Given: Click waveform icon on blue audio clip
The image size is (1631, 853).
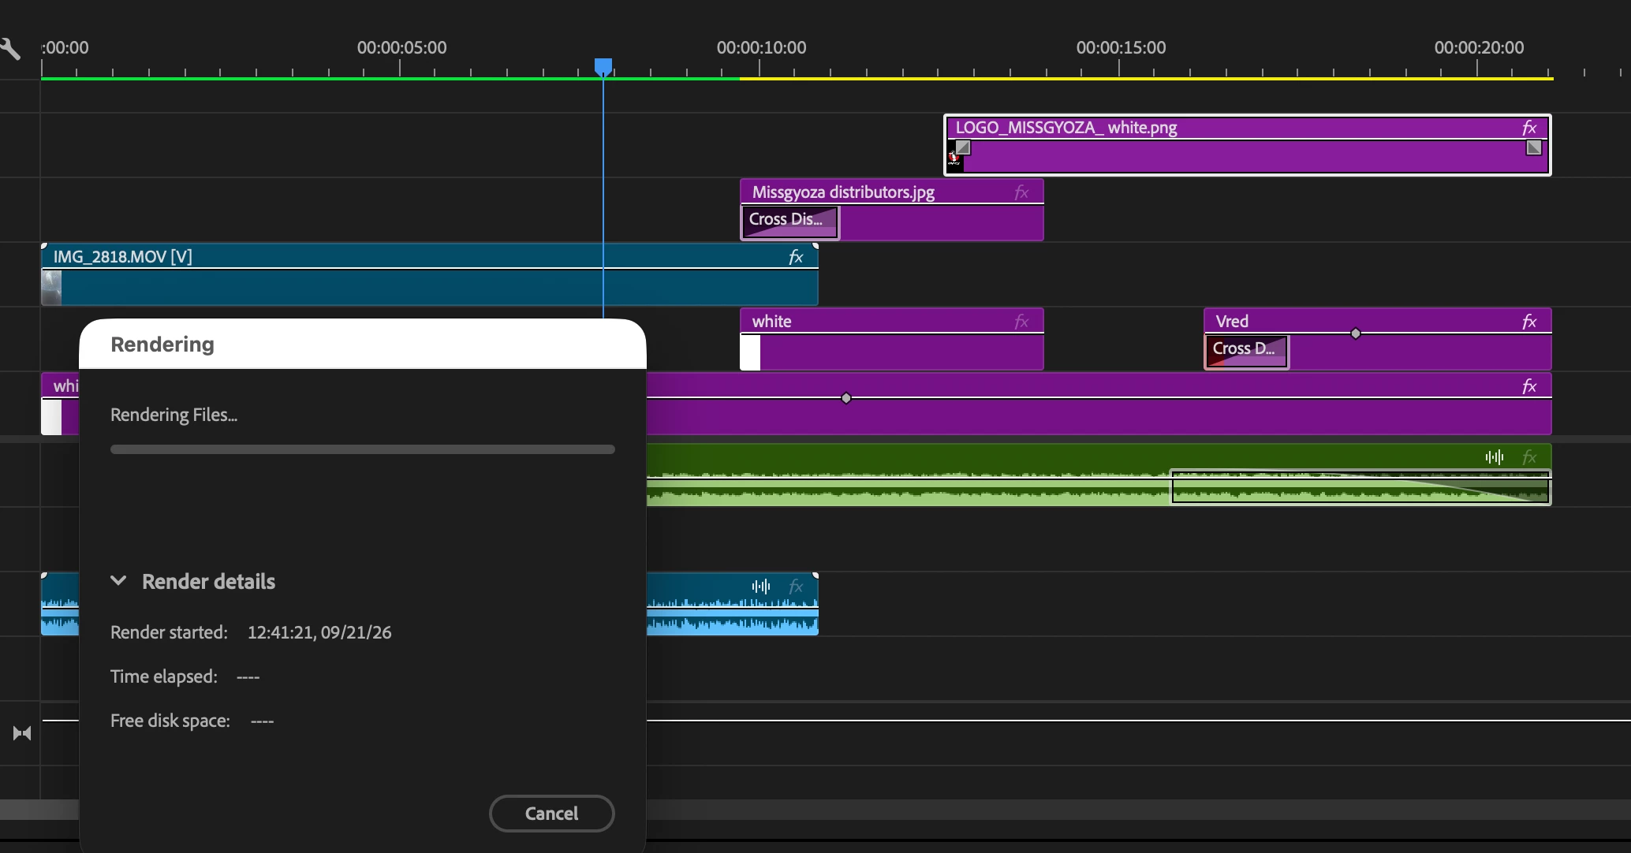Looking at the screenshot, I should pyautogui.click(x=761, y=587).
